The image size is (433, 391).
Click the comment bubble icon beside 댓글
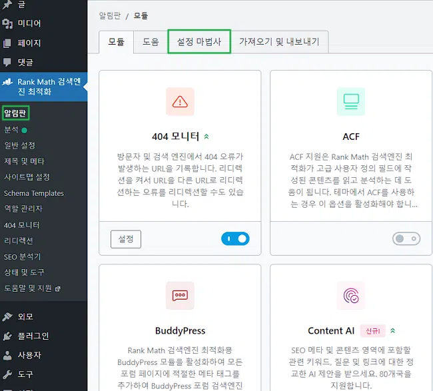coord(7,63)
